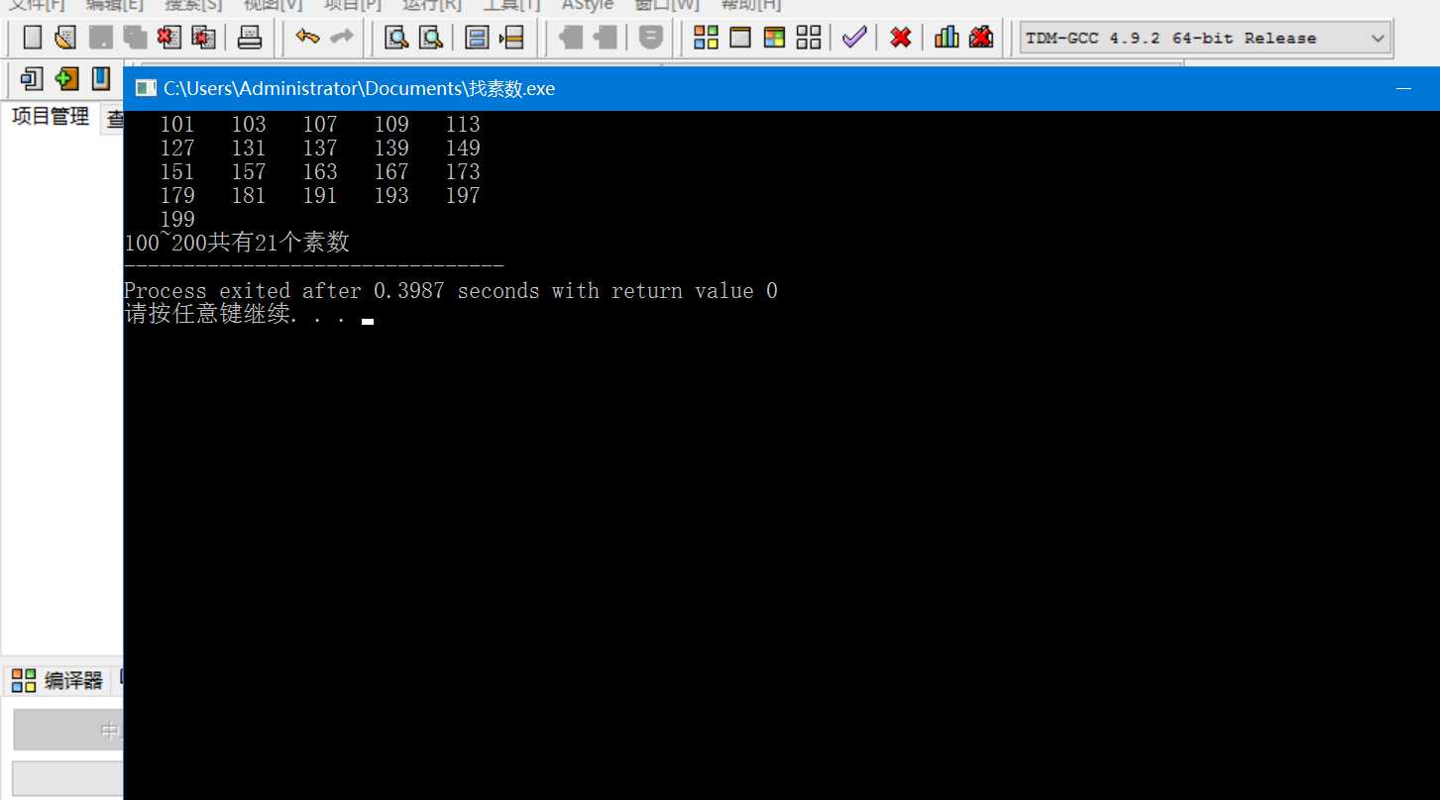Switch to the 编译器 bottom tab
Image resolution: width=1440 pixels, height=800 pixels.
(58, 680)
